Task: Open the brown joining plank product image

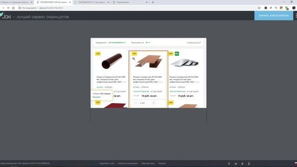Action: [x=148, y=61]
